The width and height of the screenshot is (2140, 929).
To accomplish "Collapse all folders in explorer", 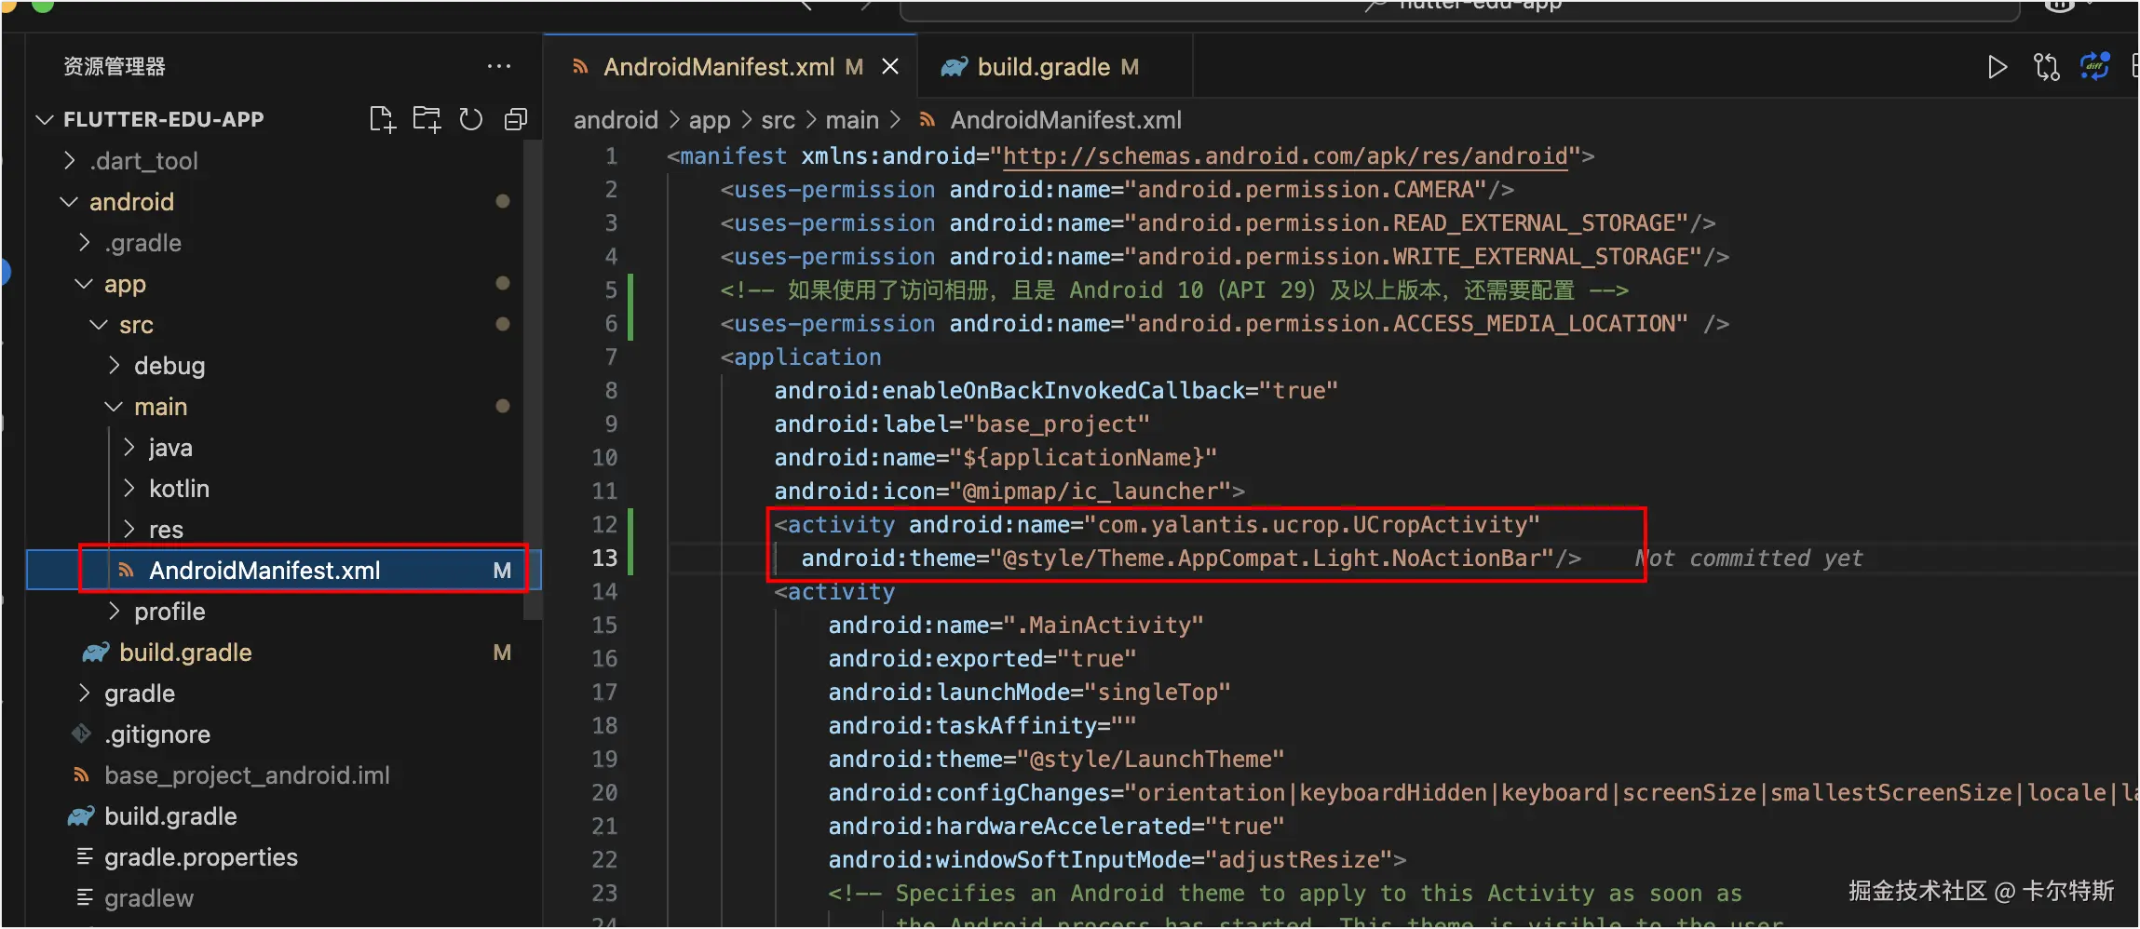I will point(515,119).
